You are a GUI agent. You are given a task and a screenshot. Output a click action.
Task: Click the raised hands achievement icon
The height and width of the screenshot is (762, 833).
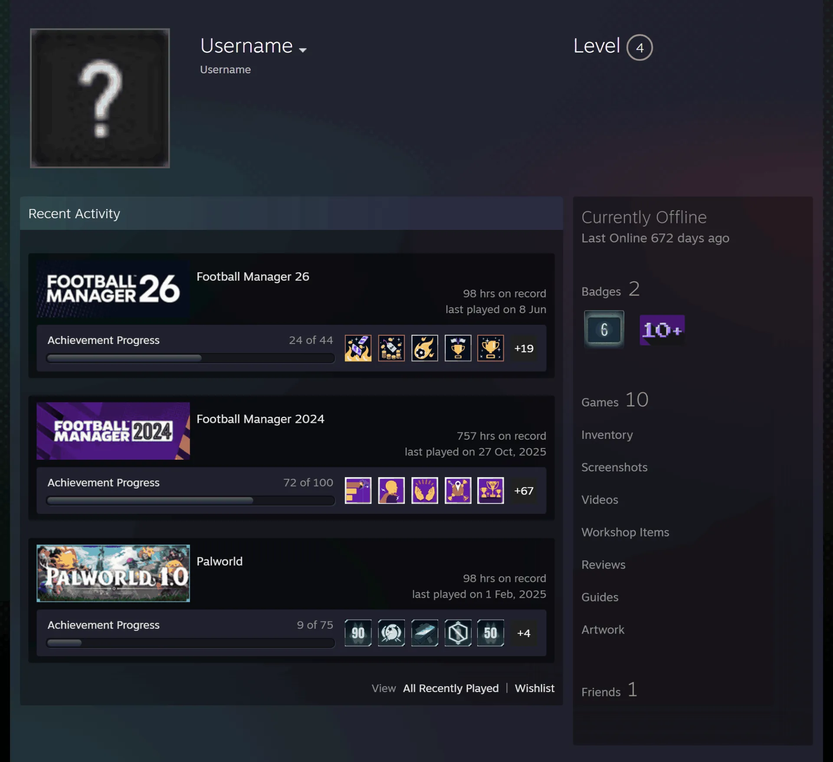[x=425, y=490]
